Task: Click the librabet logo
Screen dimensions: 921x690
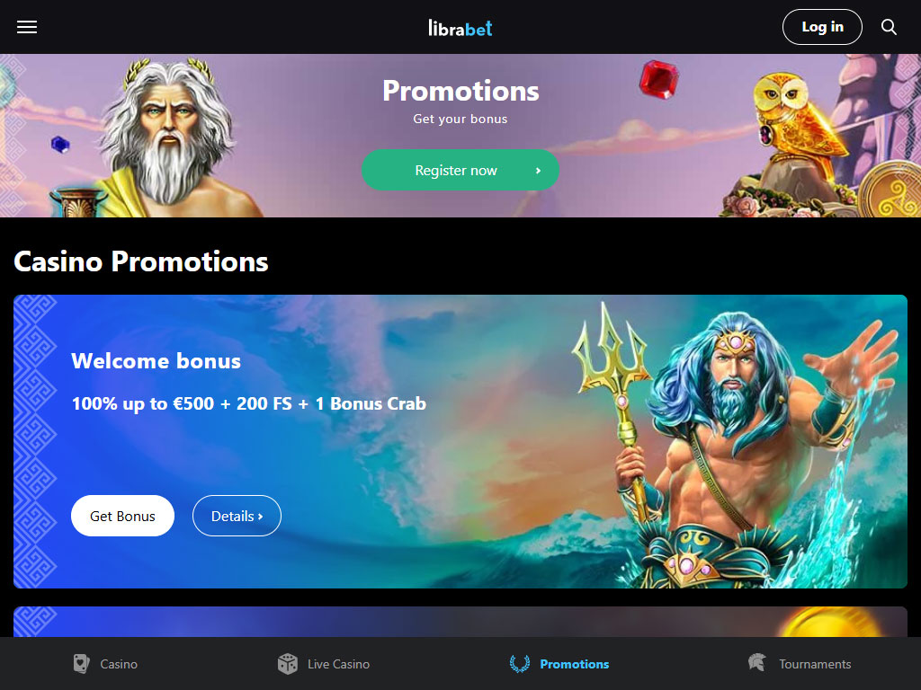Action: (460, 28)
